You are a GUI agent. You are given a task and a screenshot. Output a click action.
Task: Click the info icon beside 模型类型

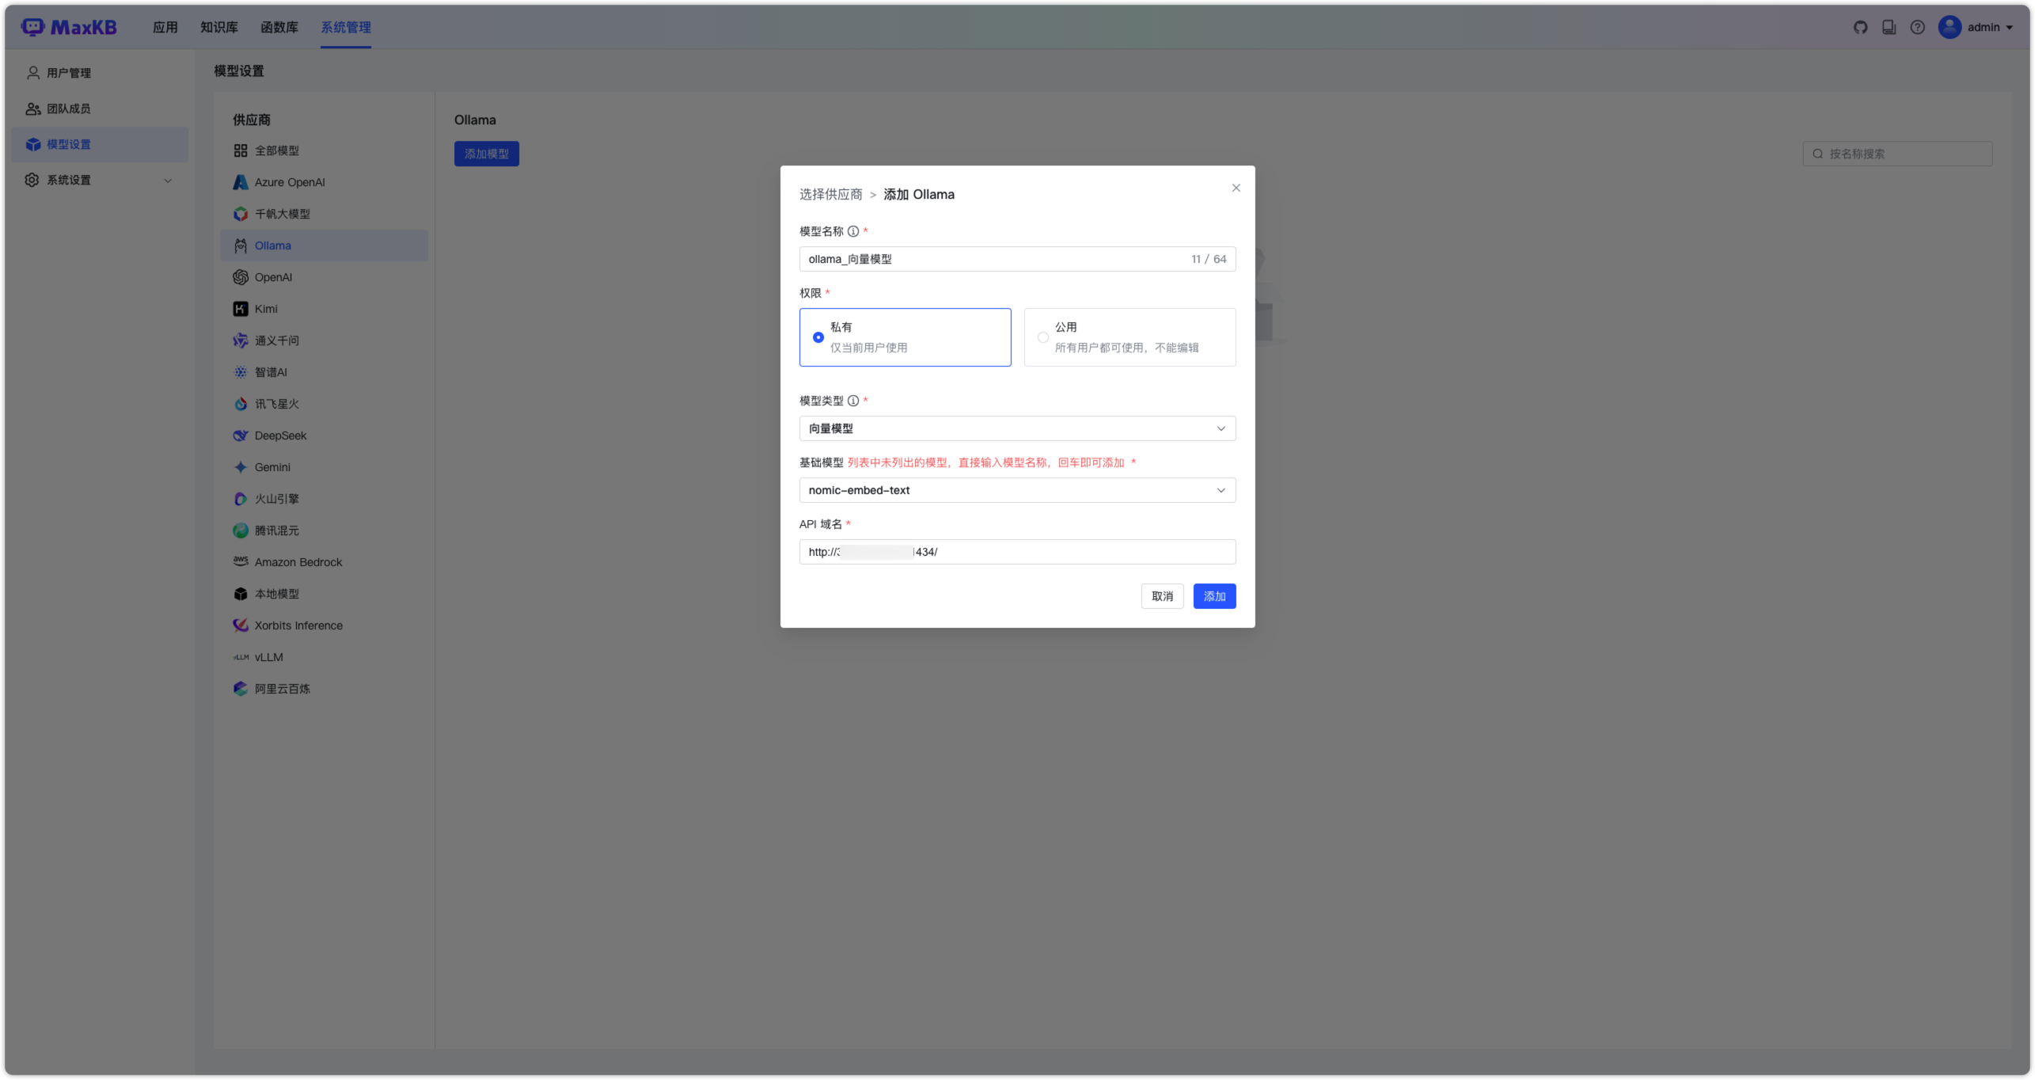pos(853,401)
